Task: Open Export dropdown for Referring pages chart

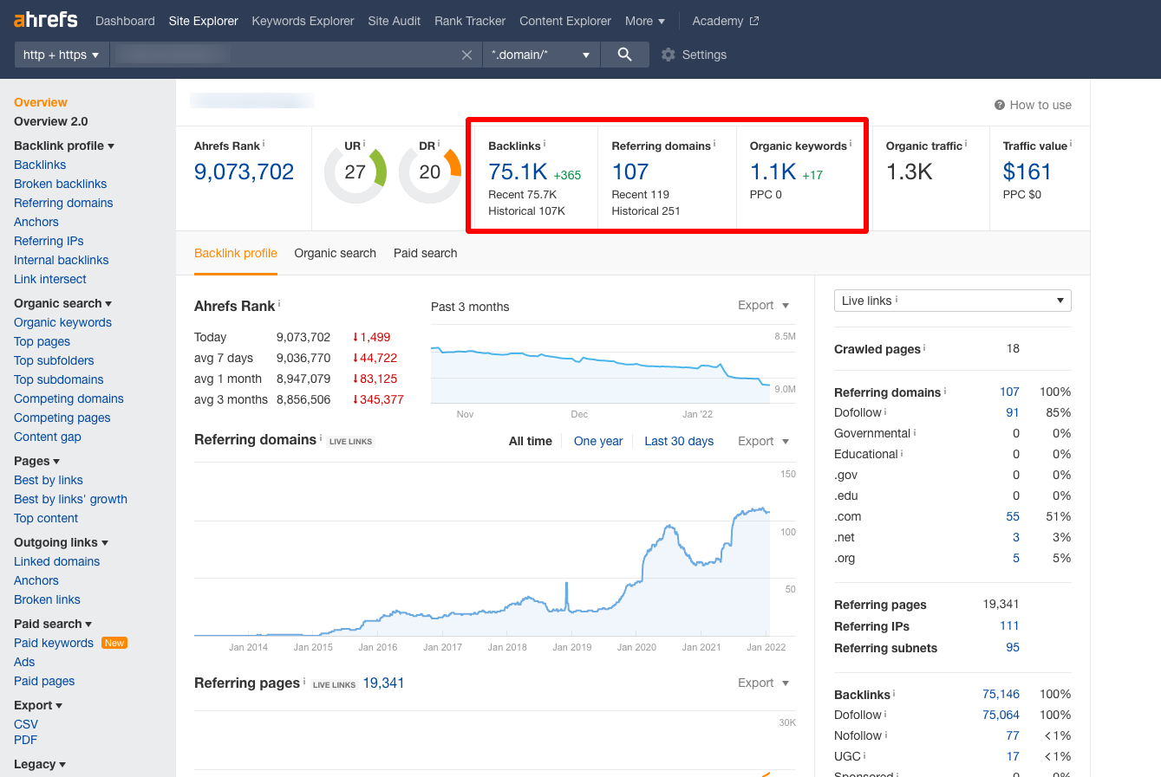Action: point(764,683)
